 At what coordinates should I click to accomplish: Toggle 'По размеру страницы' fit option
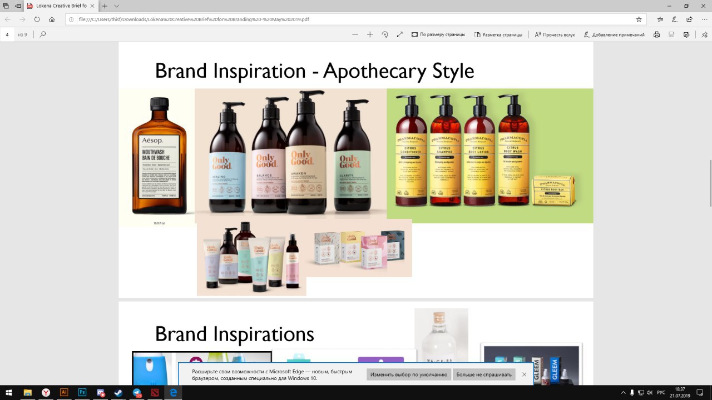coord(438,34)
